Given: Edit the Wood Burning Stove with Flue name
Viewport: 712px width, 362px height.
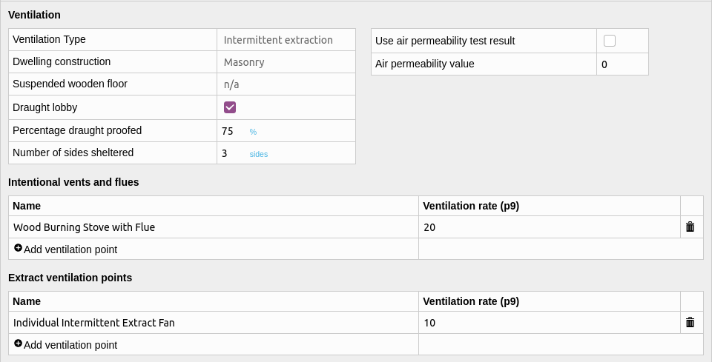Looking at the screenshot, I should coord(214,227).
